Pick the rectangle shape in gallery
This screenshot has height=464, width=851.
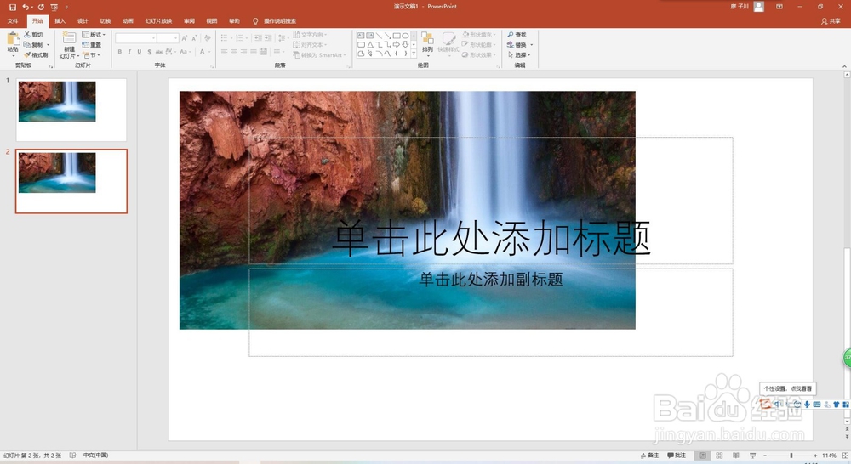point(397,36)
